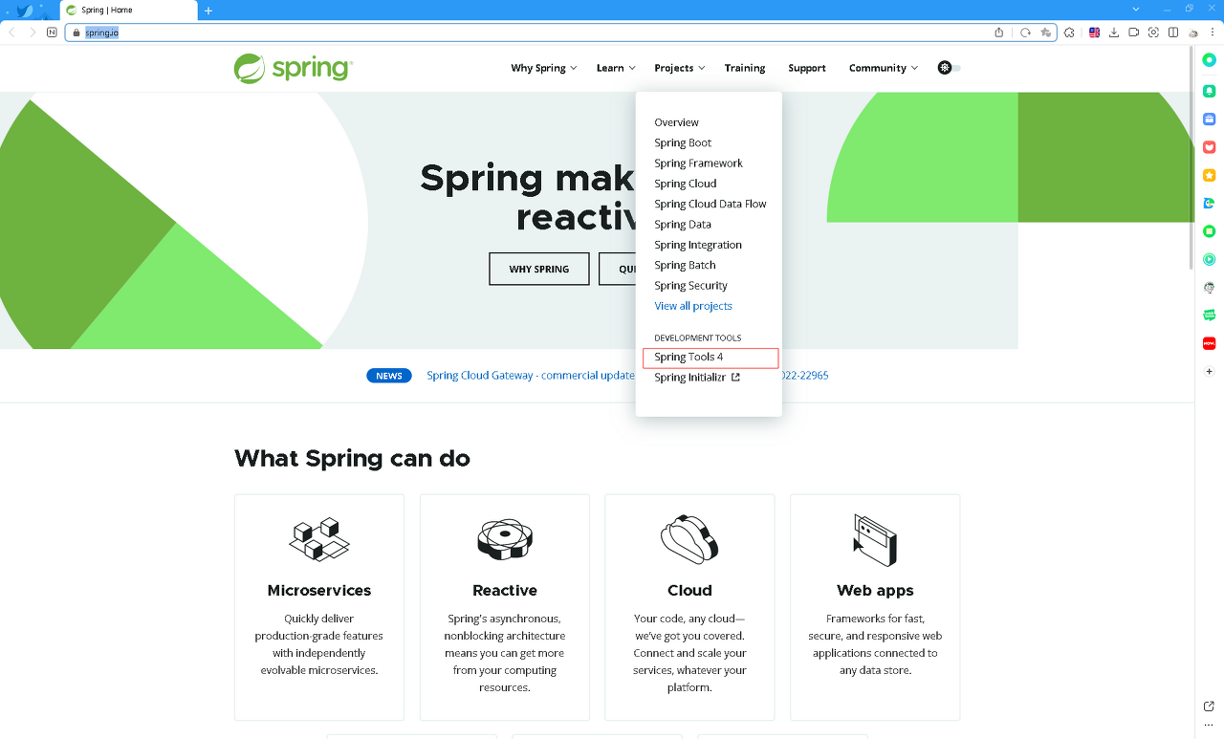This screenshot has height=739, width=1224.
Task: Click the Web apps card
Action: (875, 607)
